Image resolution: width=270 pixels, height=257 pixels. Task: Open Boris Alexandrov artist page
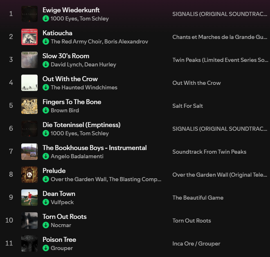point(126,41)
